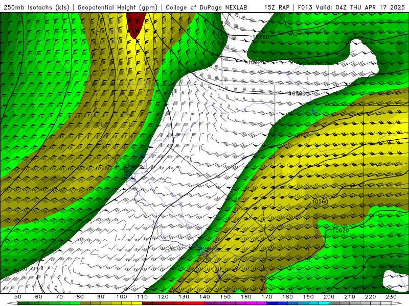Click the '15Z RAP' model run text
Image resolution: width=409 pixels, height=306 pixels.
(277, 8)
